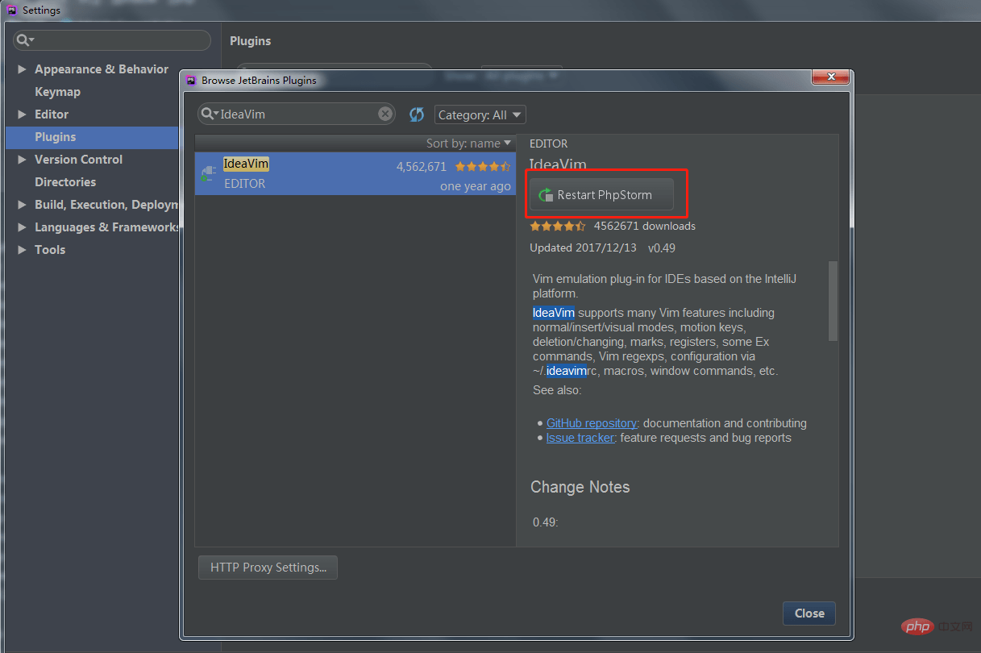Viewport: 981px width, 653px height.
Task: Expand the Appearance & Behavior node
Action: coord(22,69)
